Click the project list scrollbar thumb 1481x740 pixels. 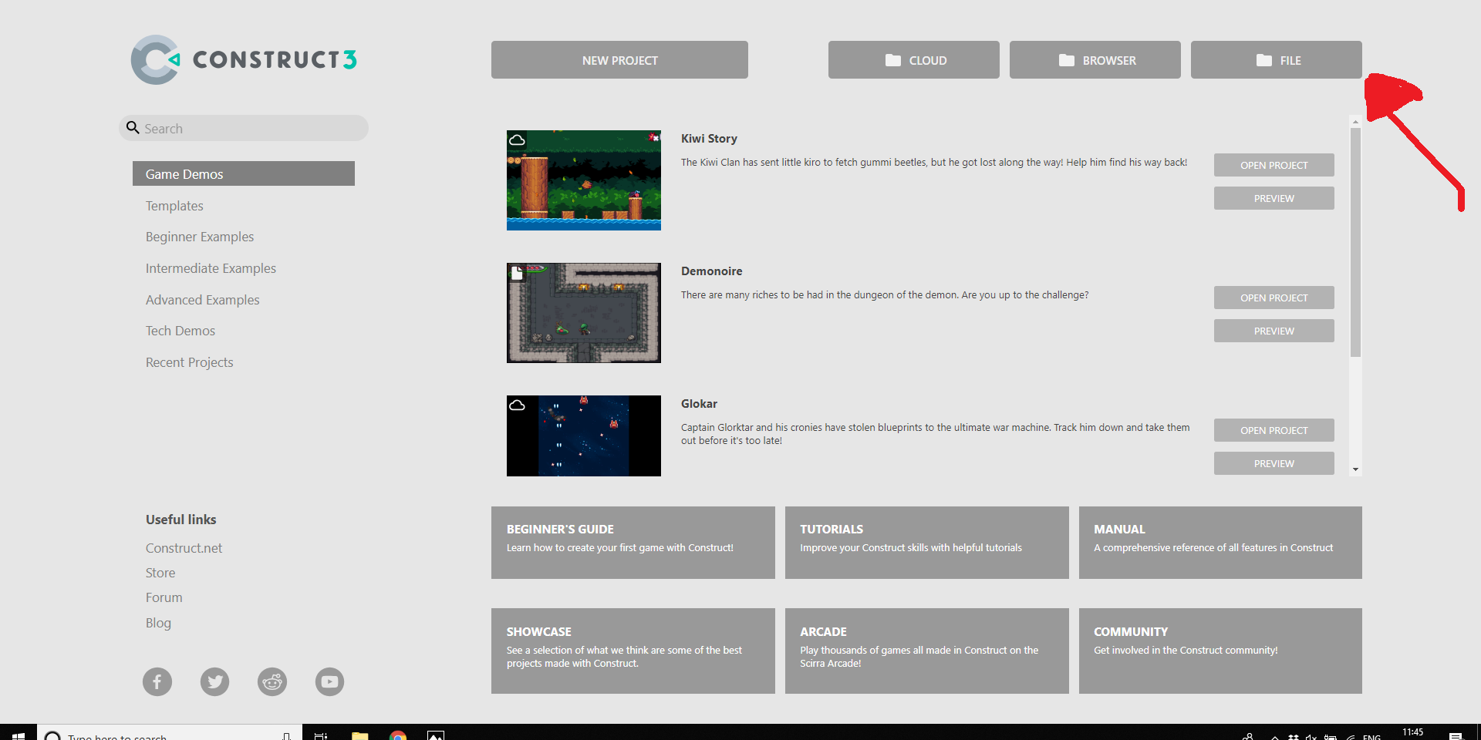pos(1355,242)
